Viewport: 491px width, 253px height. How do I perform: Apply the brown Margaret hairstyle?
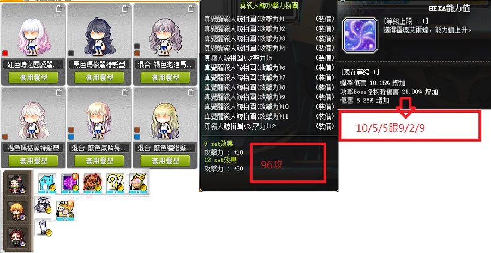(33, 161)
